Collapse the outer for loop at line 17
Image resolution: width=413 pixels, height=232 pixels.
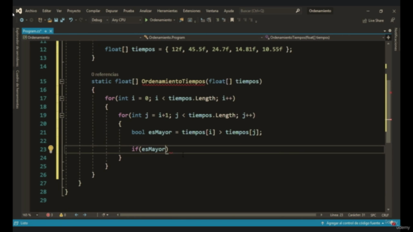click(x=62, y=99)
